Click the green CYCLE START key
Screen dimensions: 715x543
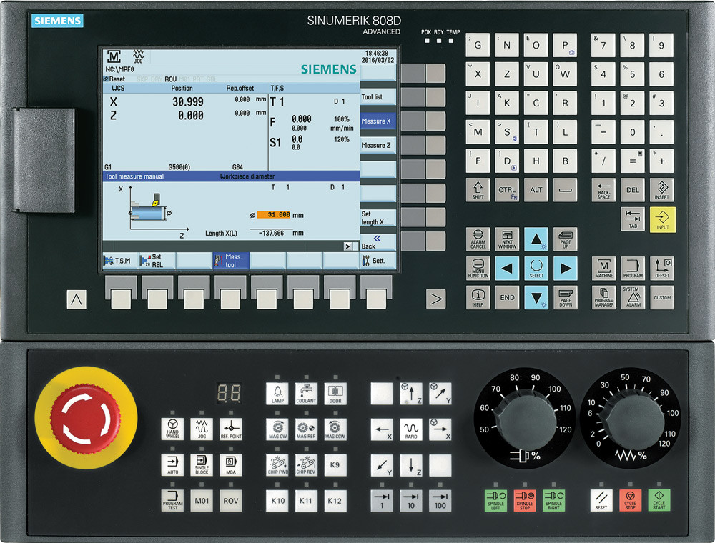click(x=659, y=500)
